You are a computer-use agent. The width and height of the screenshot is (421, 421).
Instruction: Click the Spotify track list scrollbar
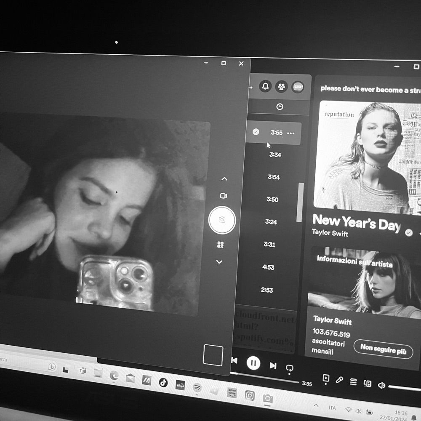[x=300, y=202]
